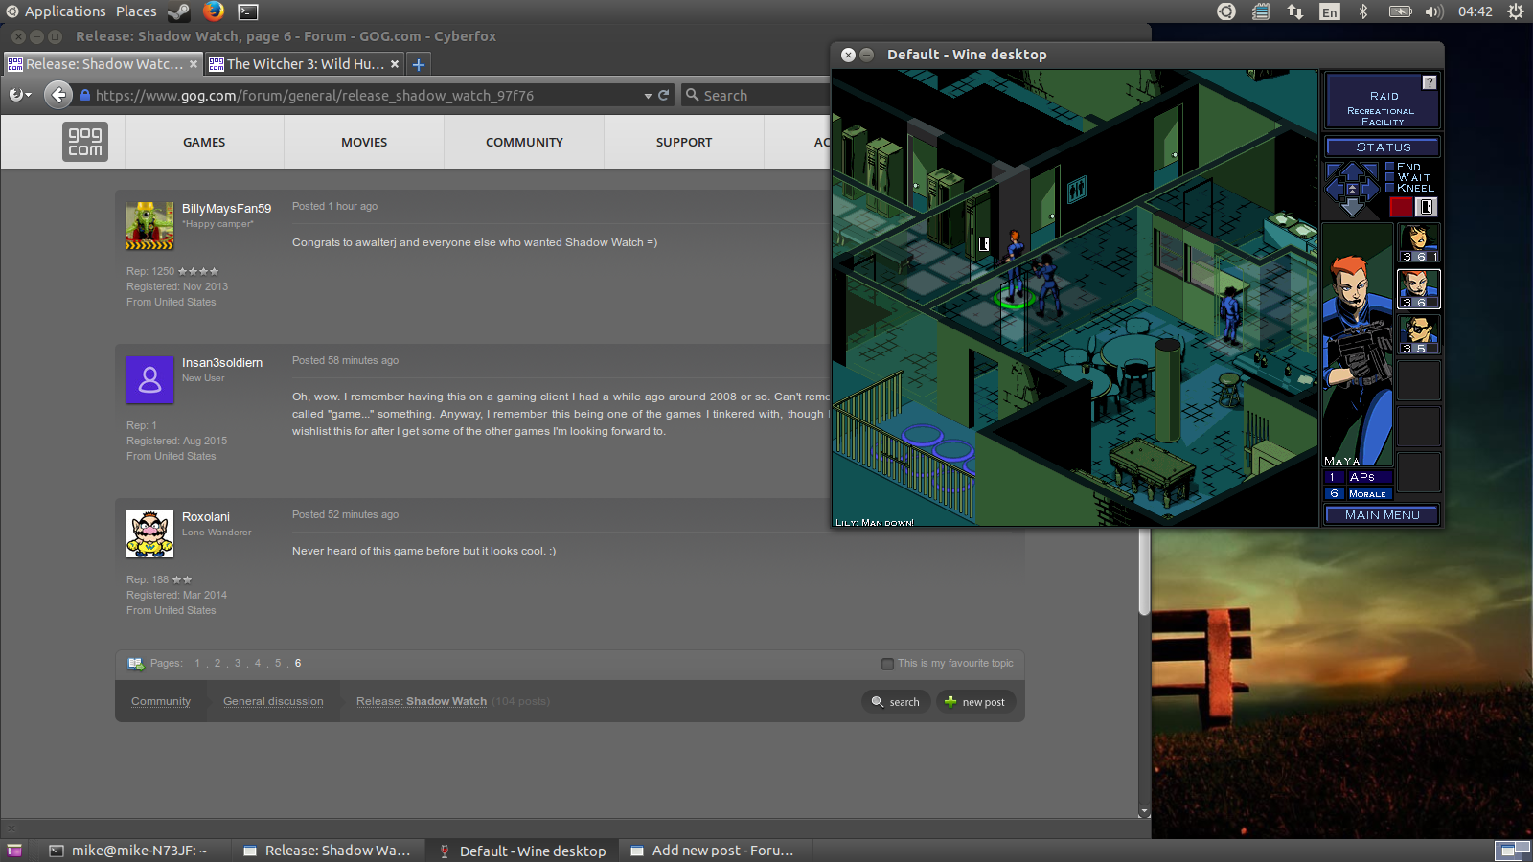Image resolution: width=1533 pixels, height=862 pixels.
Task: Open the GOG.com logo home link
Action: (x=85, y=142)
